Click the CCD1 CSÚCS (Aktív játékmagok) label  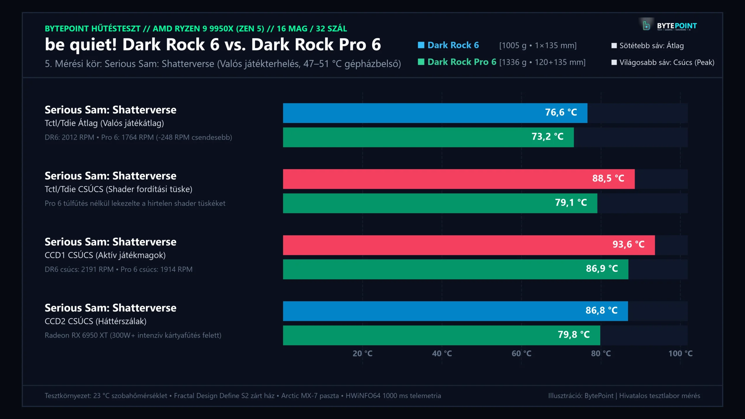tap(105, 255)
